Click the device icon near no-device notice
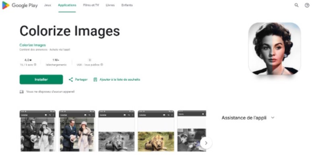The height and width of the screenshot is (164, 312). coord(22,91)
